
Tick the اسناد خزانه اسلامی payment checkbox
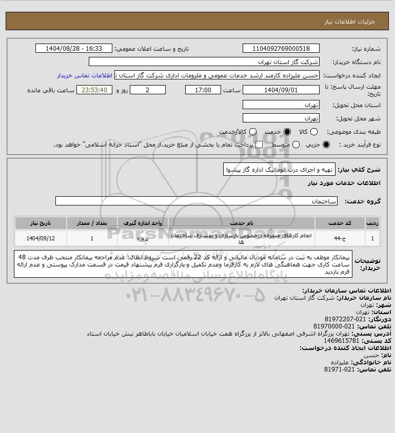[259, 145]
